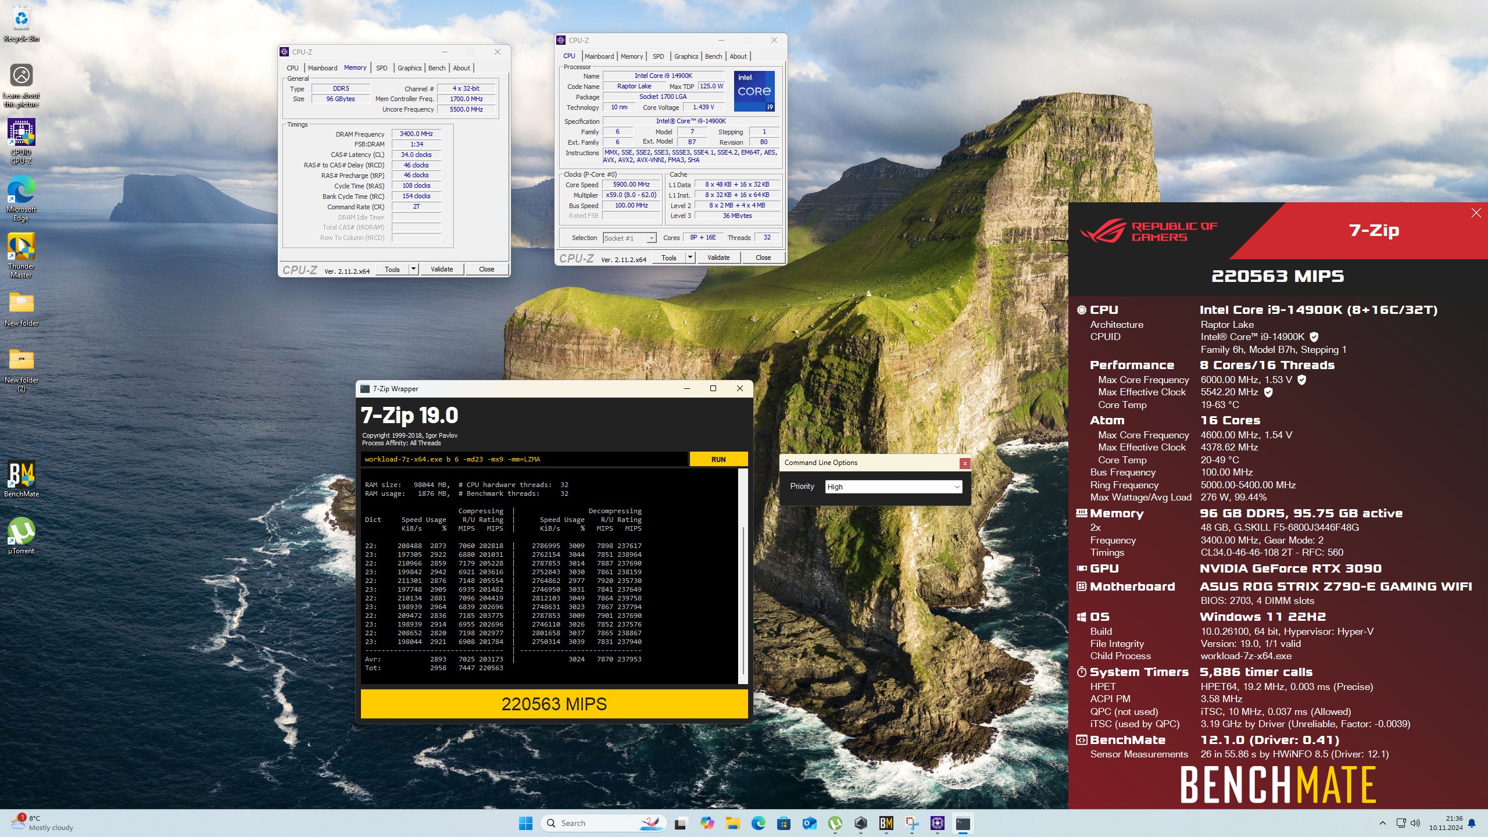1488x837 pixels.
Task: Close the Command Line Options dialog
Action: click(x=965, y=463)
